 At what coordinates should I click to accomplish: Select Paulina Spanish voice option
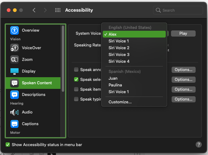(115, 85)
